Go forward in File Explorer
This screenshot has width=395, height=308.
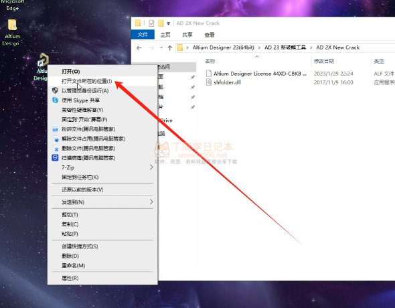point(151,48)
